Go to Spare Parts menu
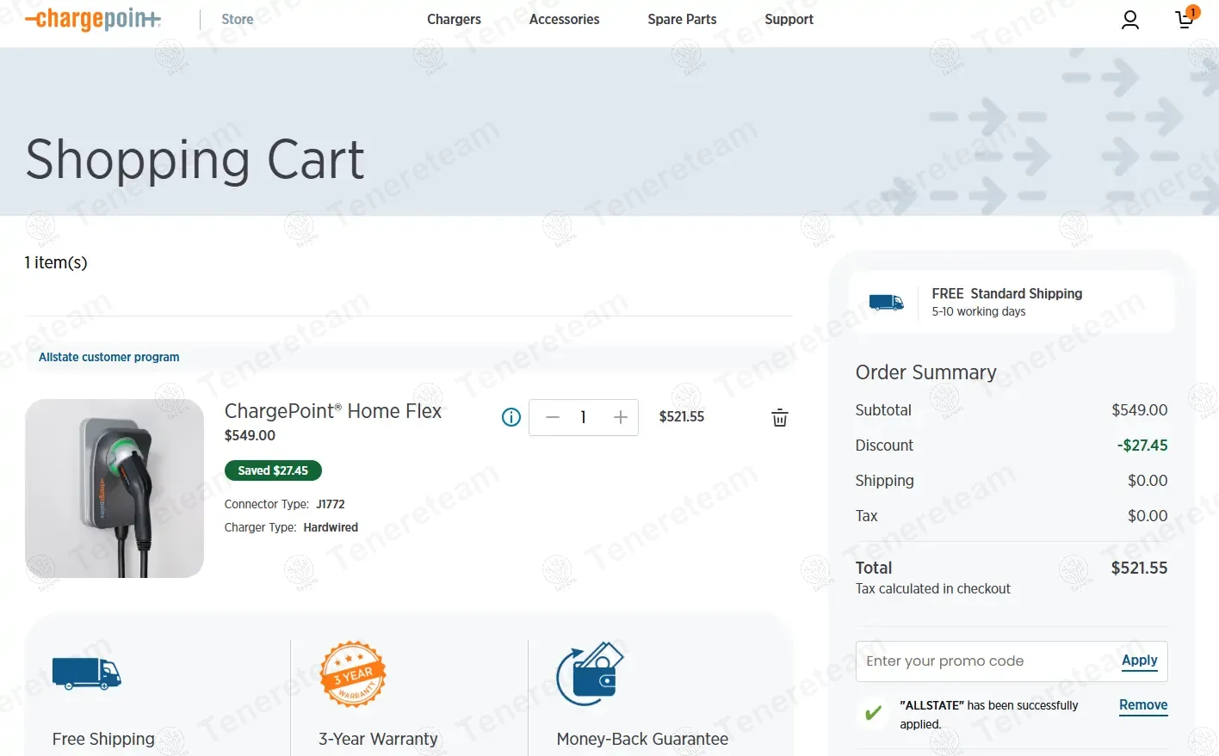The width and height of the screenshot is (1219, 756). tap(682, 19)
